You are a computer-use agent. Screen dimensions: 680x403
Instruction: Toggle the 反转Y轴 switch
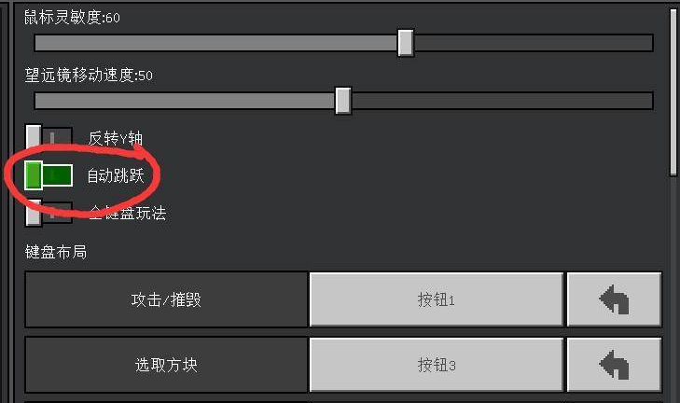click(x=49, y=138)
